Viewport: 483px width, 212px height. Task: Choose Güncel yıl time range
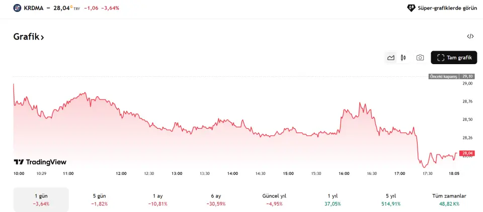274,199
